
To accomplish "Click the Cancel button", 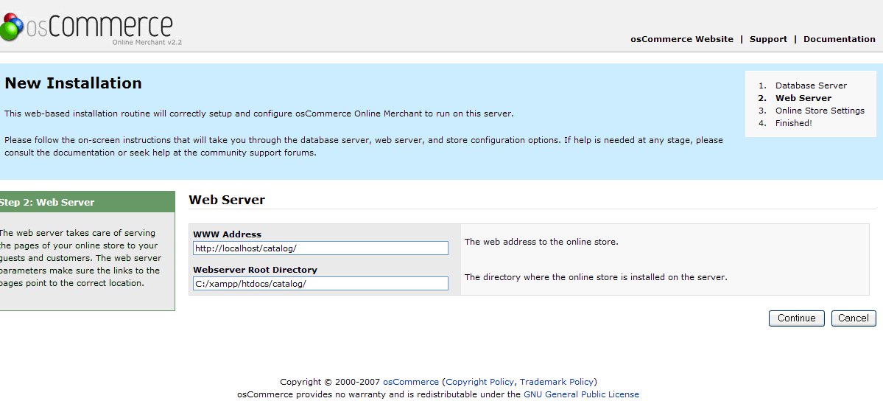I will pyautogui.click(x=853, y=318).
